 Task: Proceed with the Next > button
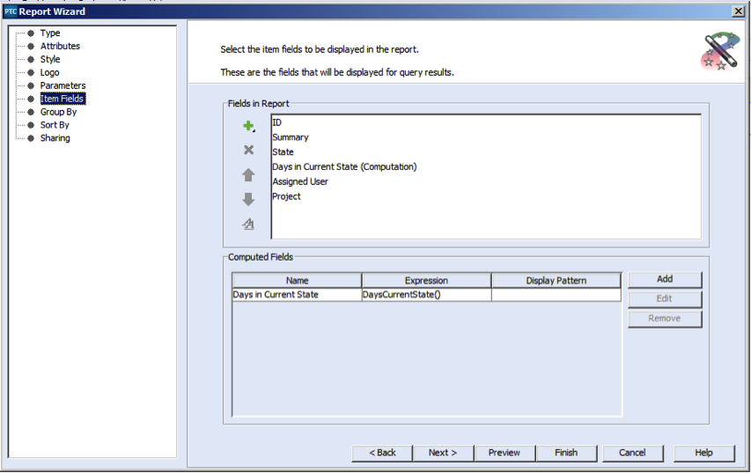[x=443, y=453]
